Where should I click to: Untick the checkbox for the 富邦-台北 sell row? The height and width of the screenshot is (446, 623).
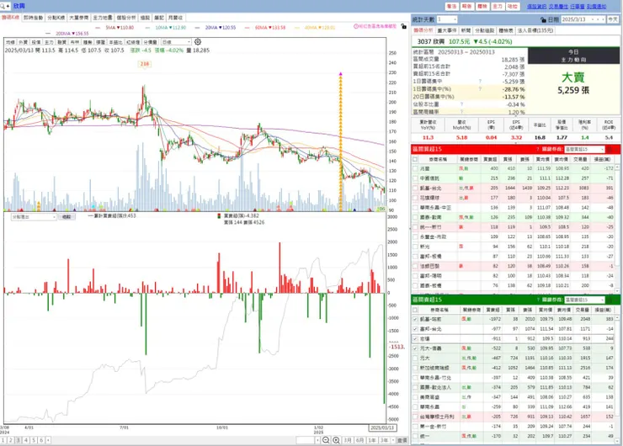click(415, 329)
